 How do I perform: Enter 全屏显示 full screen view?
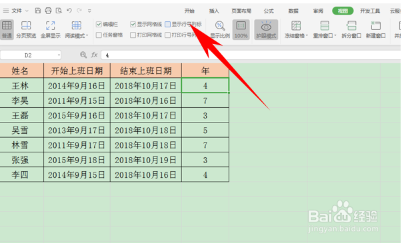(51, 30)
